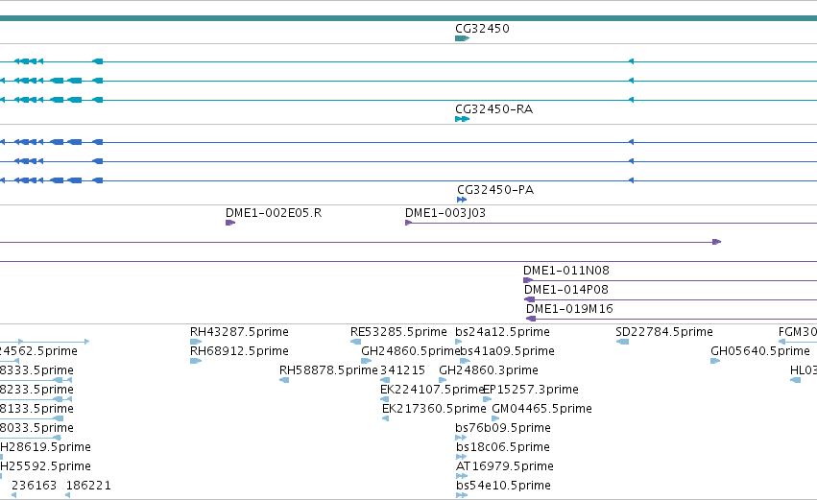Select the purple arrowhead ending the long cDNA line
The width and height of the screenshot is (817, 500).
[x=716, y=242]
